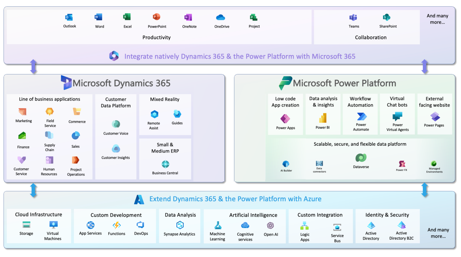The width and height of the screenshot is (461, 257).
Task: Open the Remote Assist icon
Action: 155,114
